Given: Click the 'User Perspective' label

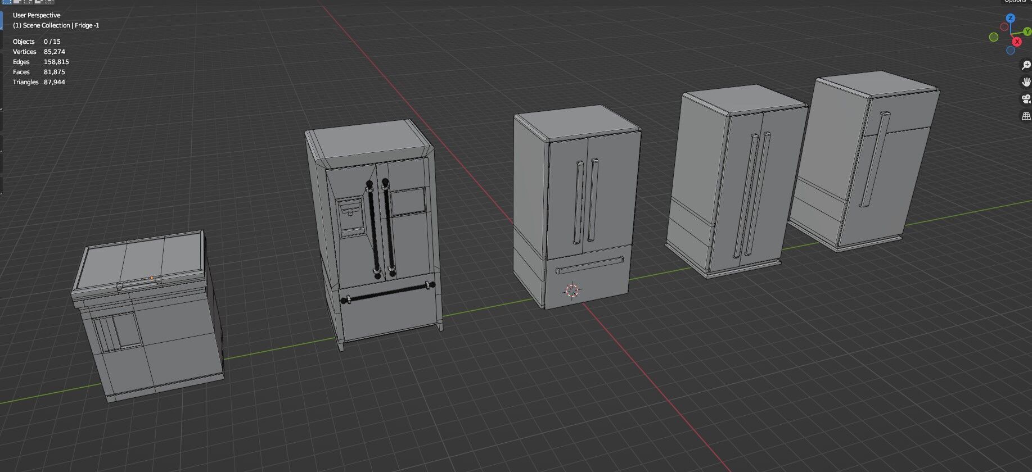Looking at the screenshot, I should pos(37,15).
